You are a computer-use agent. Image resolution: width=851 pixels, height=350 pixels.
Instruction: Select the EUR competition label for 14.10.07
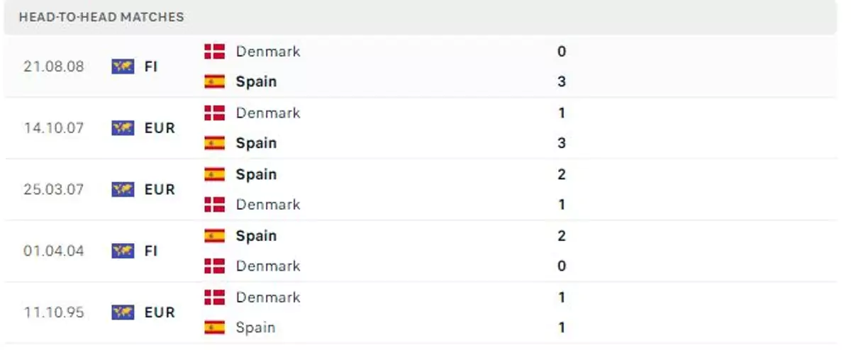pos(160,128)
